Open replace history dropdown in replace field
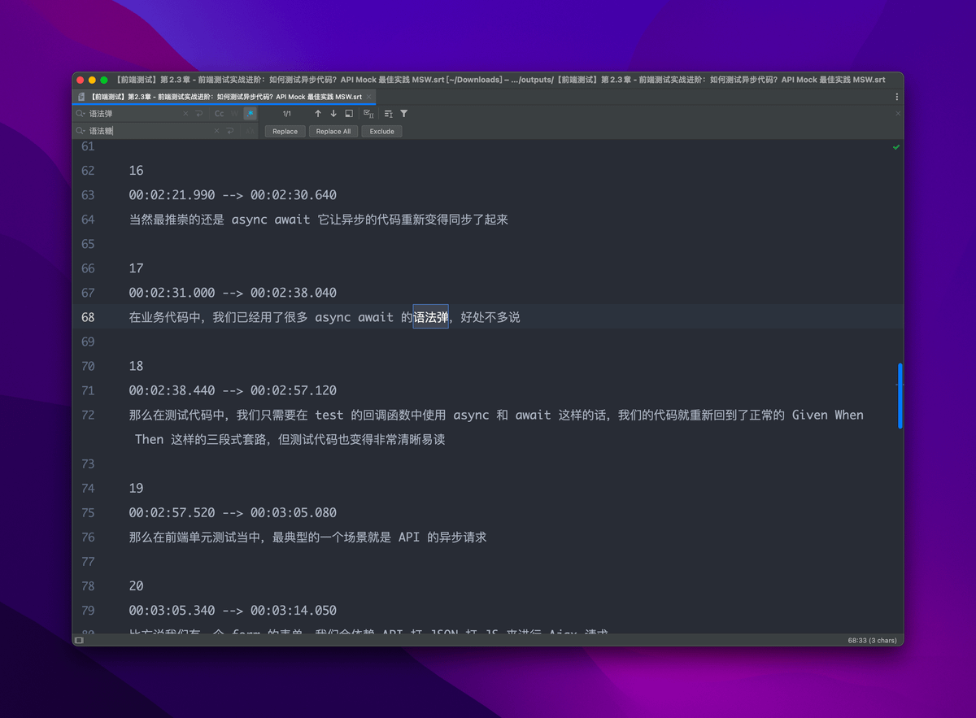 coord(81,131)
